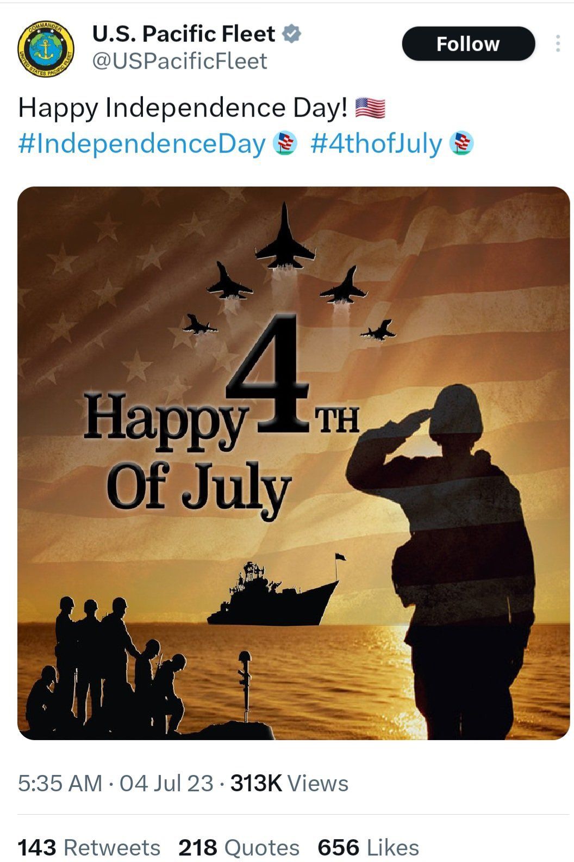Click the verified badge beside U.S. Pacific Fleet
Image resolution: width=574 pixels, height=862 pixels.
[291, 34]
